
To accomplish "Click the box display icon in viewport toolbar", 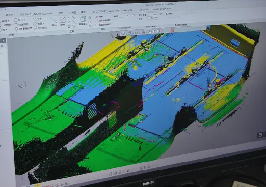I will pyautogui.click(x=129, y=33).
